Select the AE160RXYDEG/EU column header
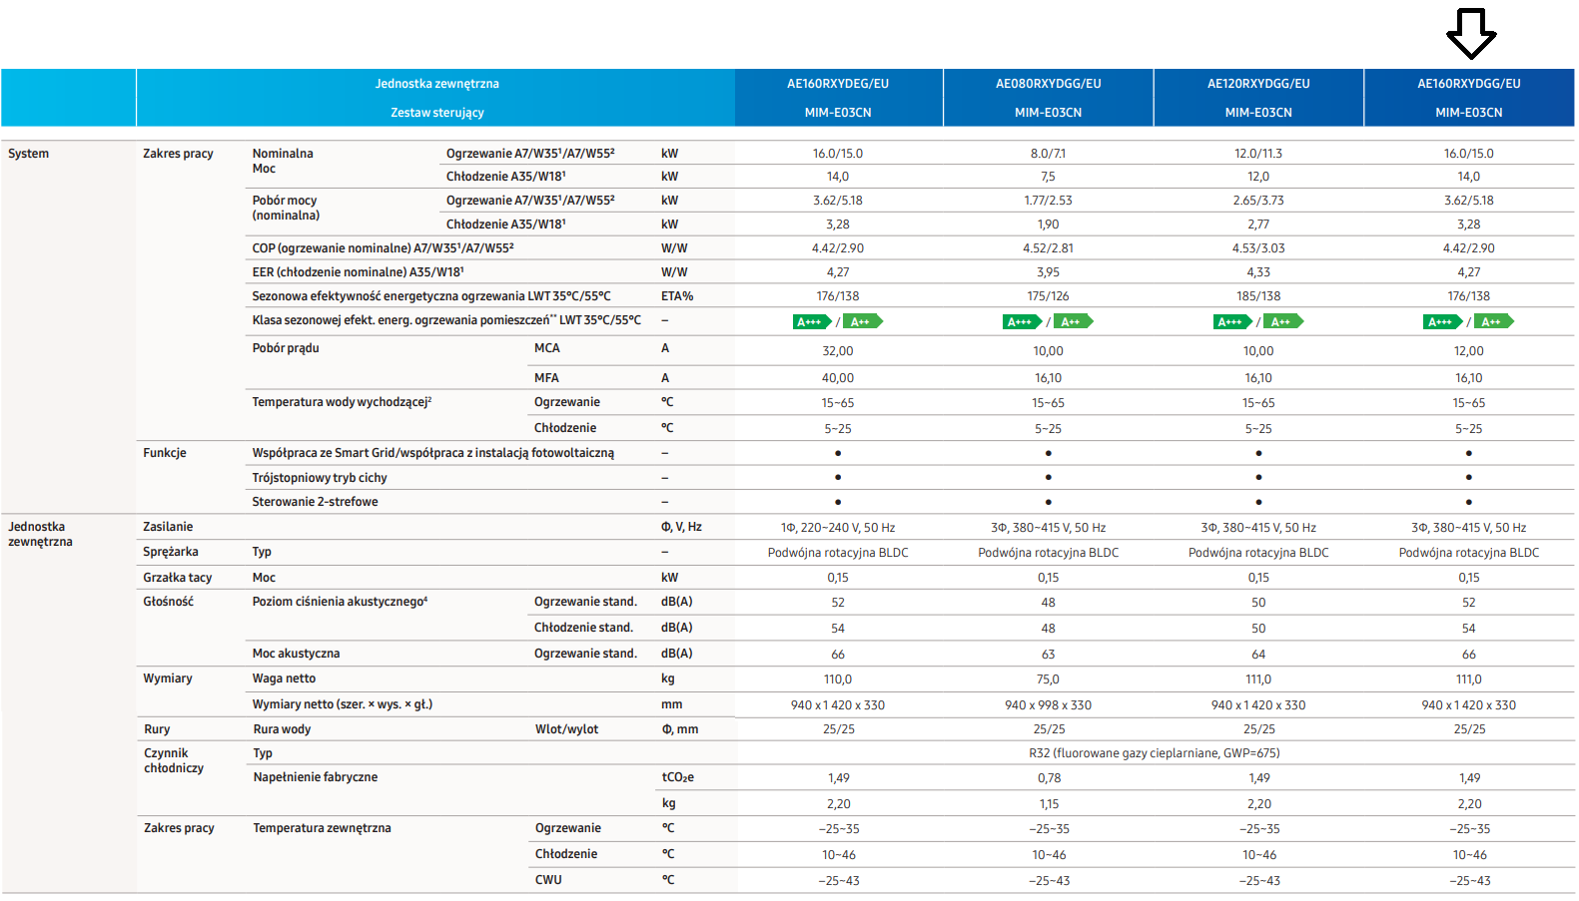Image resolution: width=1579 pixels, height=901 pixels. 838,84
